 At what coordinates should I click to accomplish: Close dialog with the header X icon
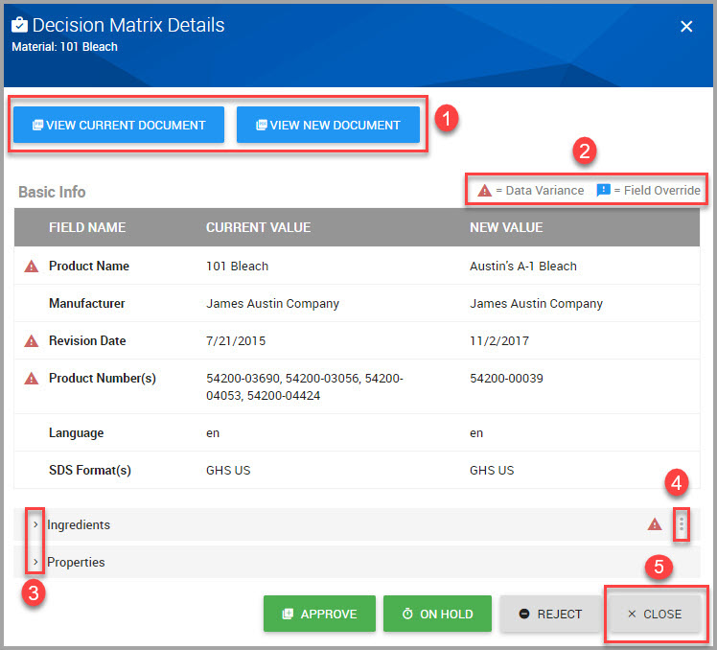[686, 27]
